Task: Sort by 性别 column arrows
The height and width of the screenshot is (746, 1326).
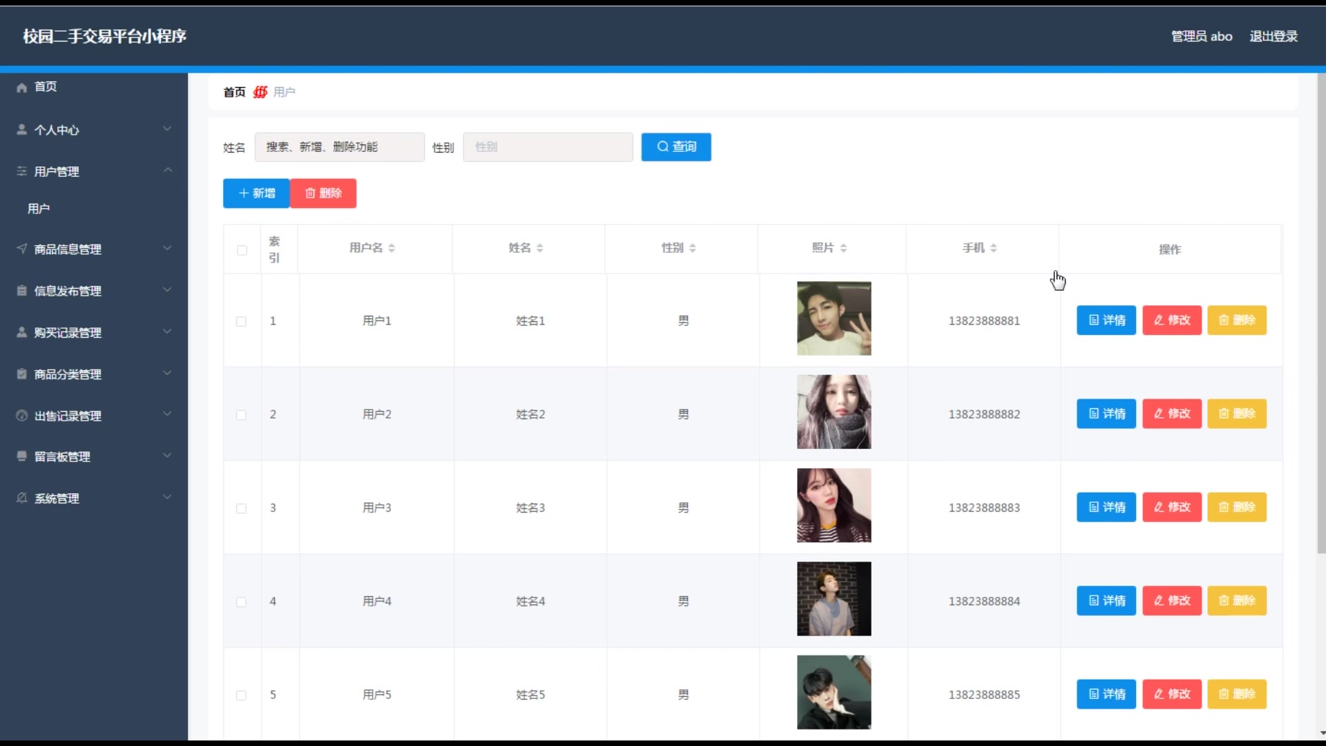Action: [693, 248]
